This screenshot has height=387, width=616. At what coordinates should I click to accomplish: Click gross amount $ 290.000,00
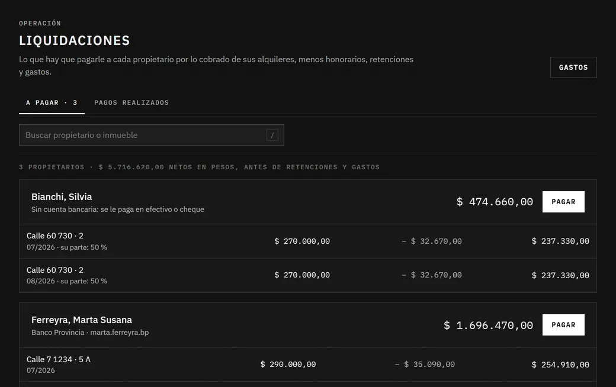point(288,365)
